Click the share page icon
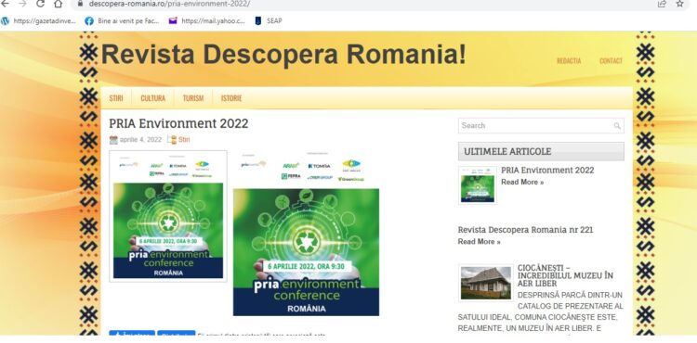The width and height of the screenshot is (697, 343). pos(663,4)
